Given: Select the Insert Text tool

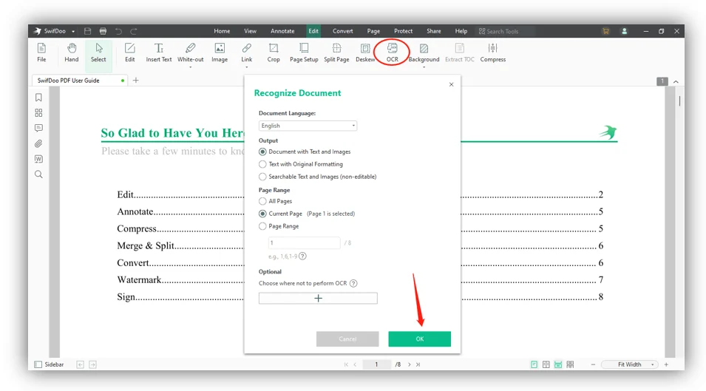Looking at the screenshot, I should tap(158, 52).
